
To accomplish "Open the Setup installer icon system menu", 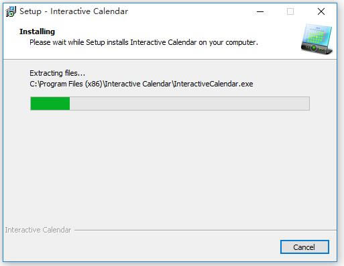I will click(x=11, y=11).
